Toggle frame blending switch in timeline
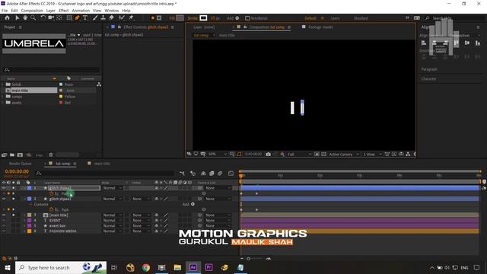Viewport: 487px width, 274px height. point(212,174)
